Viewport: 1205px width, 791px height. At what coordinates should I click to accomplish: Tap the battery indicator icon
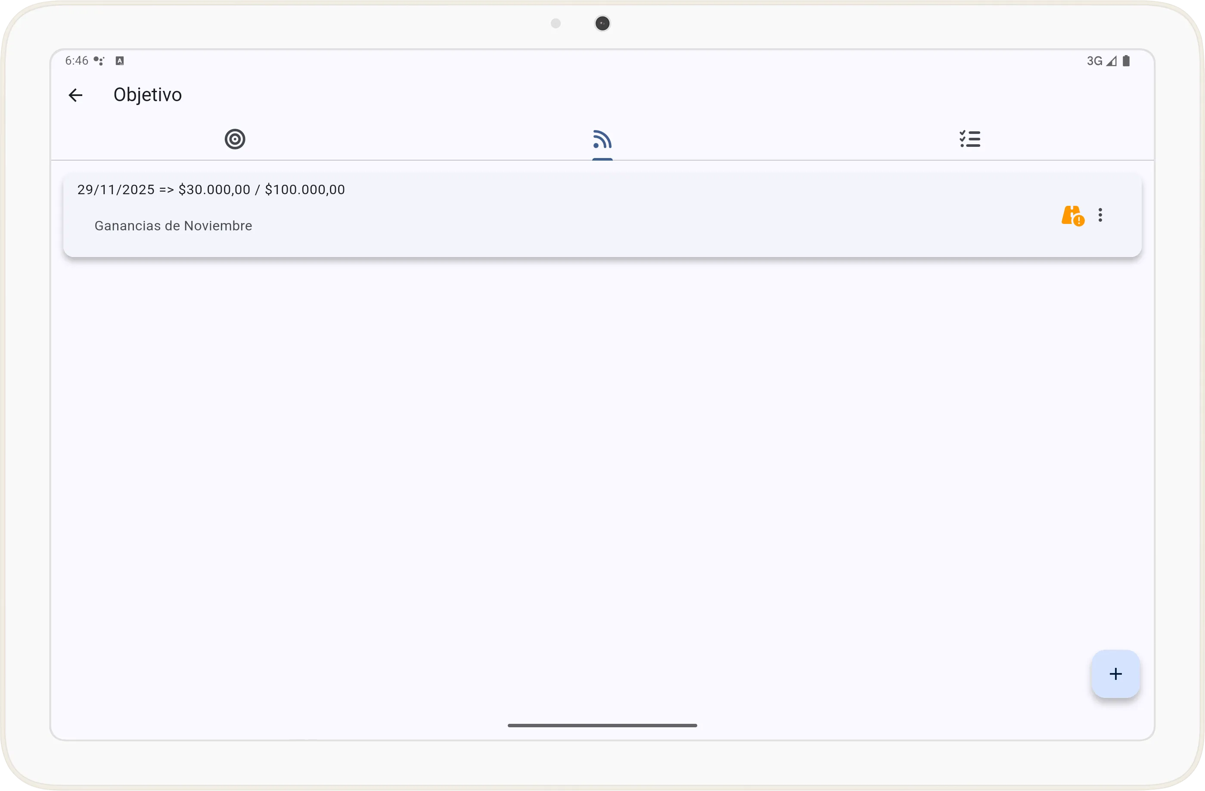(1127, 61)
